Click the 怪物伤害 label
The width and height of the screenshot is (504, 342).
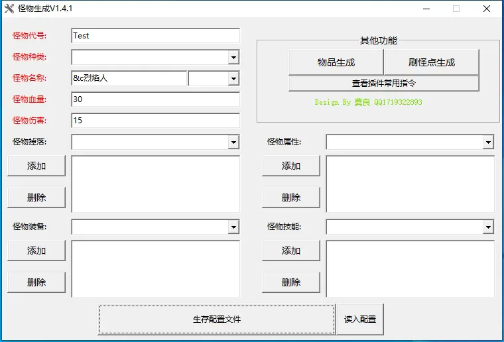(29, 121)
